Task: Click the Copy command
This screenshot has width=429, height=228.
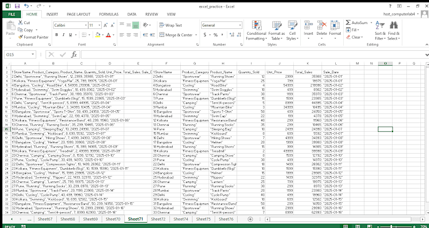Action: point(25,30)
